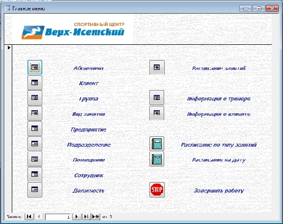Open the Информация о клиенте button
283x224 pixels.
click(x=157, y=113)
